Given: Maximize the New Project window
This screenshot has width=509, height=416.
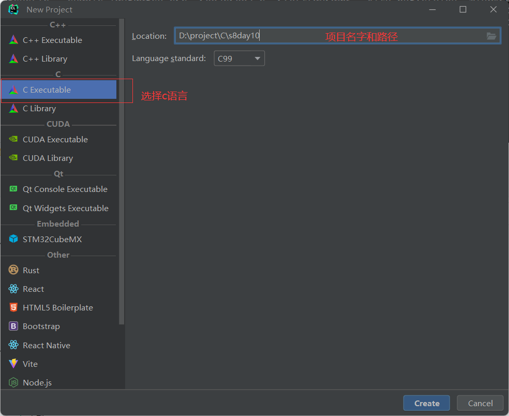Looking at the screenshot, I should [463, 9].
